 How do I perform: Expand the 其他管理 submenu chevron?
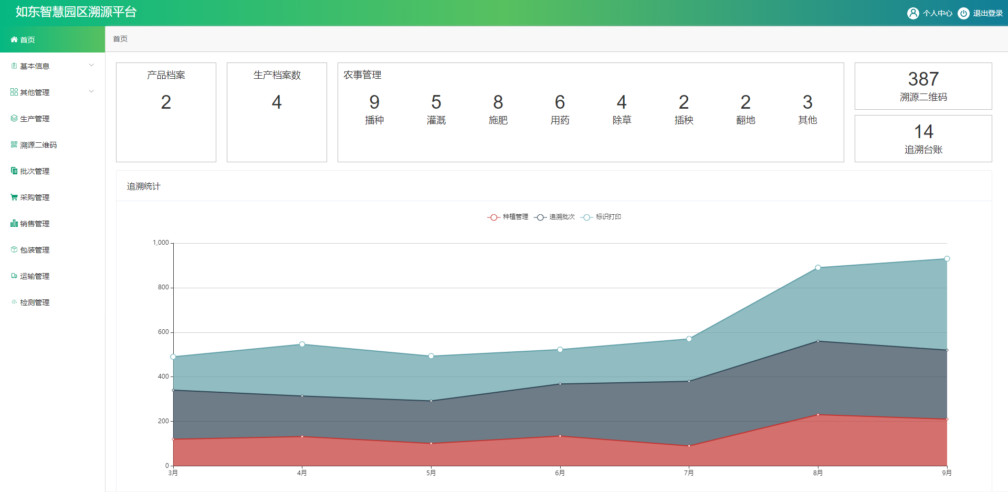[x=91, y=91]
